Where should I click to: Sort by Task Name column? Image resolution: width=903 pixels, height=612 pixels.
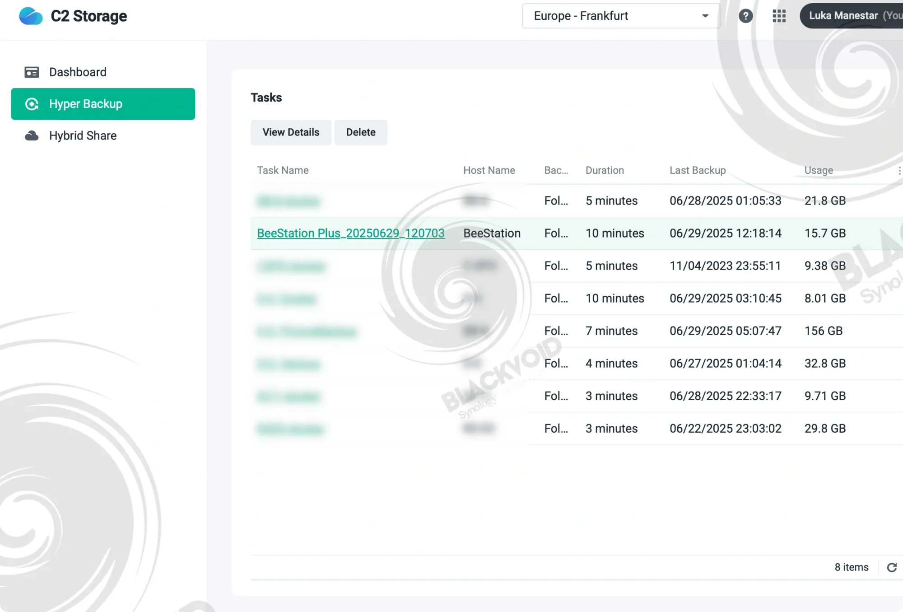pos(283,170)
